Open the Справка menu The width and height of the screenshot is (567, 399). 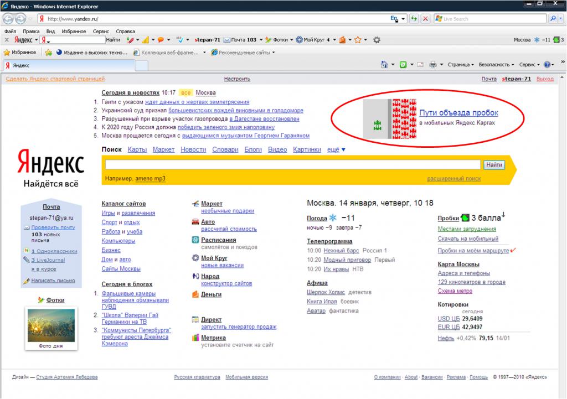click(126, 32)
